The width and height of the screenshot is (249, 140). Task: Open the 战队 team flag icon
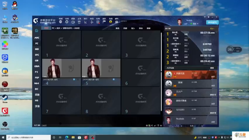click(x=104, y=22)
